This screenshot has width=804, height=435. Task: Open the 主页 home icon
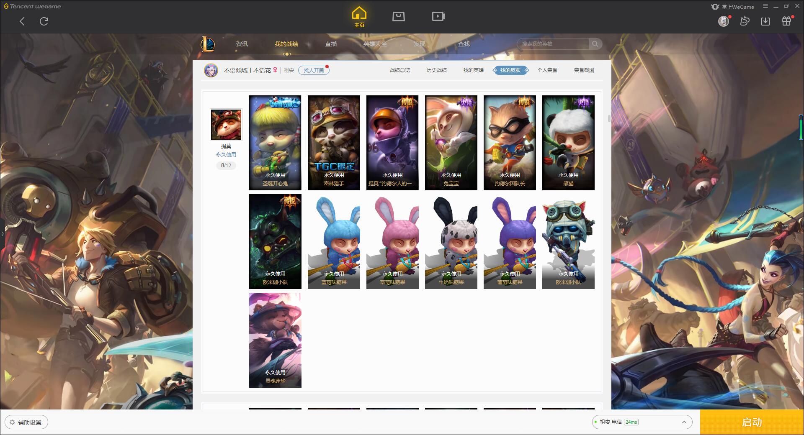(359, 17)
